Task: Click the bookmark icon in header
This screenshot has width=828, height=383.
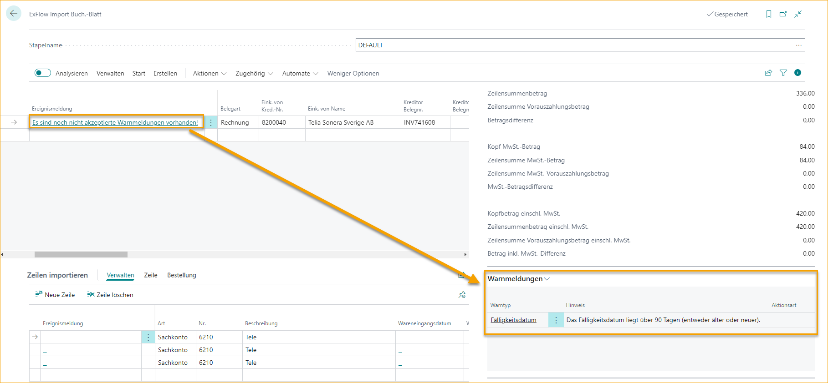Action: (x=769, y=14)
